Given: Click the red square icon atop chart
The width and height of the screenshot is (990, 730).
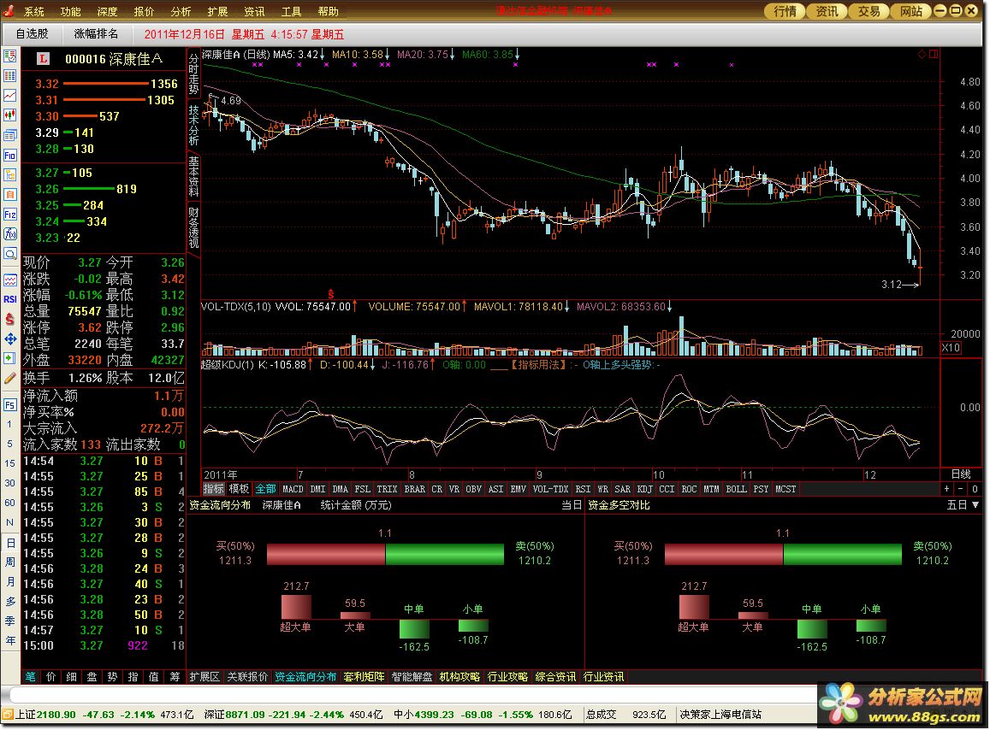Looking at the screenshot, I should tap(934, 54).
